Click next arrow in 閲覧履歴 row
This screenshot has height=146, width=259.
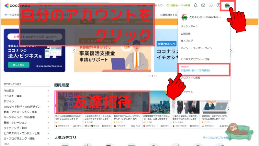(228, 110)
